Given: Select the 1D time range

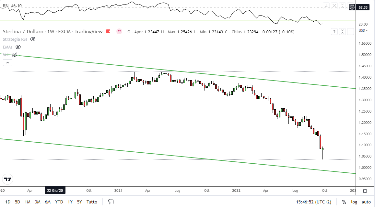Looking at the screenshot, I should 8,202.
